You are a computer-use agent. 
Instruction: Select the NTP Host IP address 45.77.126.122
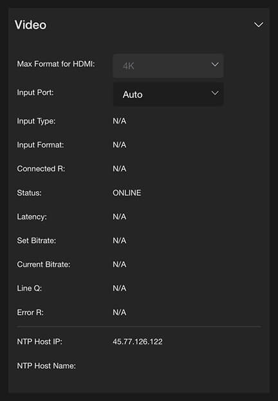tap(138, 342)
